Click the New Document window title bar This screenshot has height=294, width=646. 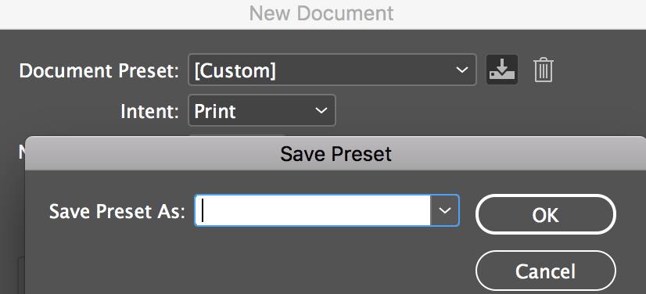coord(323,14)
